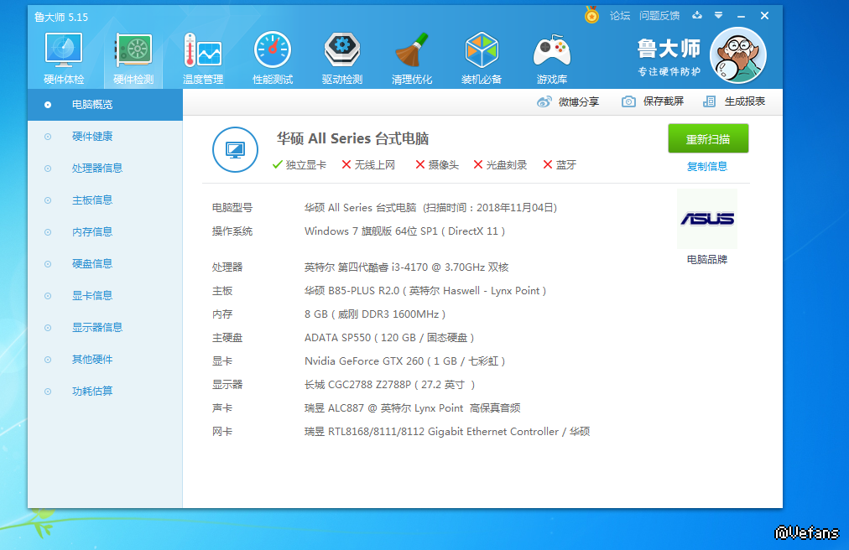849x550 pixels.
Task: Select 处理器信息 in the sidebar
Action: coord(96,168)
